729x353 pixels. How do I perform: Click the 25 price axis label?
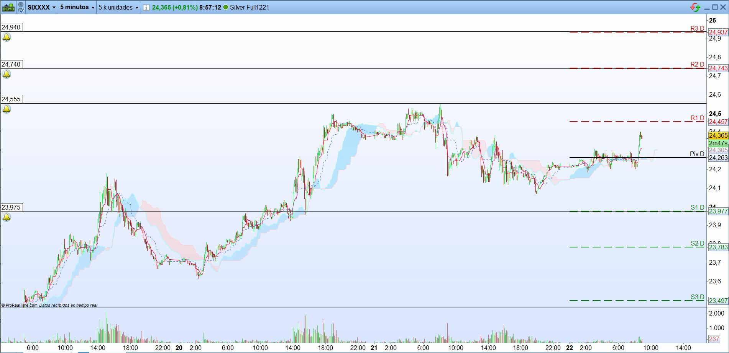click(x=713, y=20)
